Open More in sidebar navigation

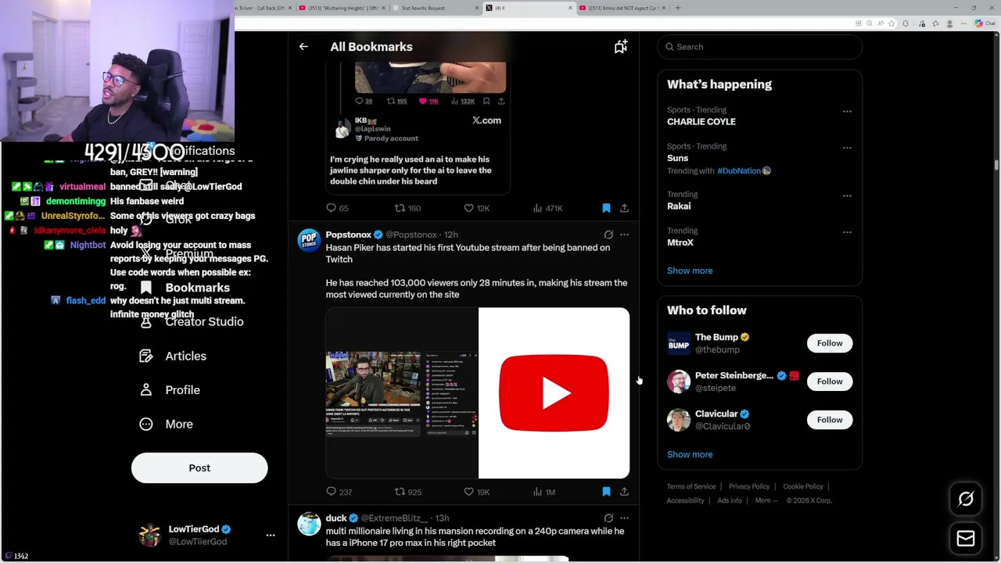point(167,424)
